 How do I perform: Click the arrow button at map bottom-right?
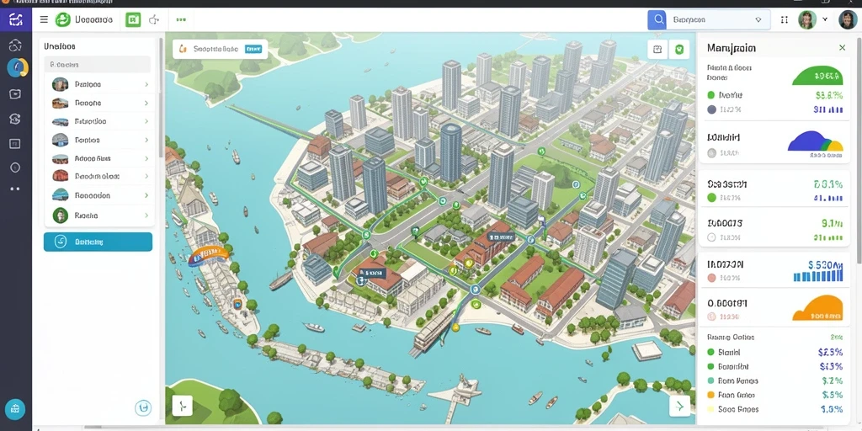[679, 406]
